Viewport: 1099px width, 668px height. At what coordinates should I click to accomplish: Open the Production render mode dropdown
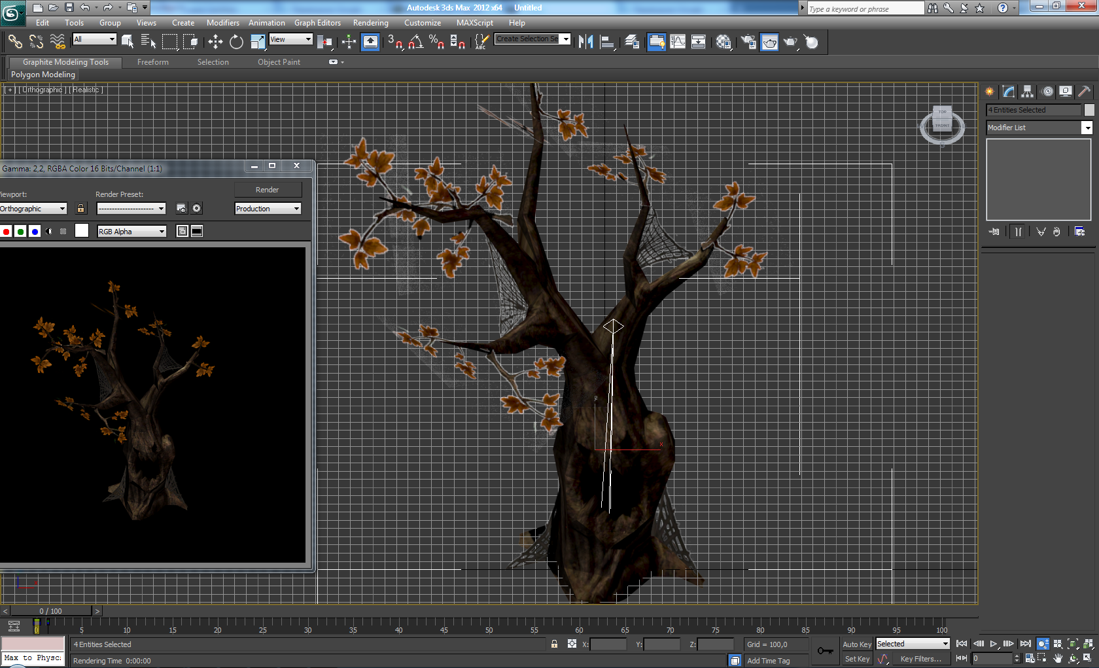[296, 209]
